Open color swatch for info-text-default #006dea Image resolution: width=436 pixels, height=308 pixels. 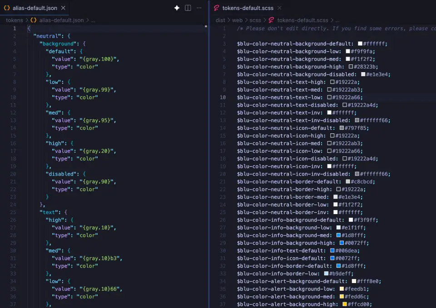click(332, 250)
